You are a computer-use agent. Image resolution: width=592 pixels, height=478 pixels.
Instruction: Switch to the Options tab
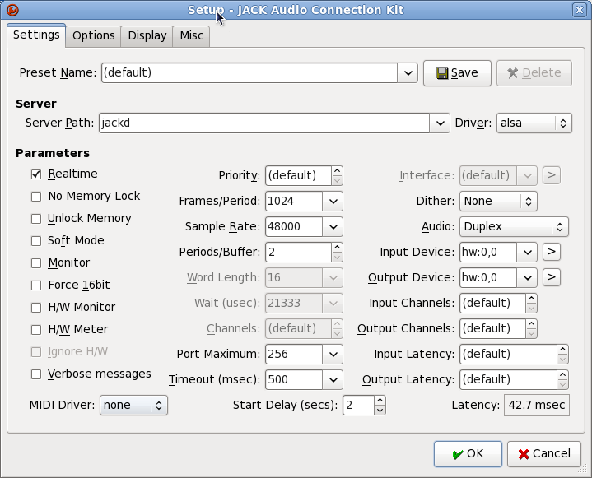(93, 36)
